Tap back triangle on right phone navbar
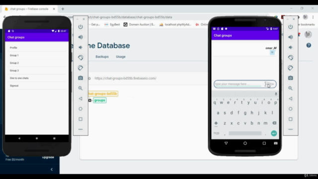 coord(226,143)
